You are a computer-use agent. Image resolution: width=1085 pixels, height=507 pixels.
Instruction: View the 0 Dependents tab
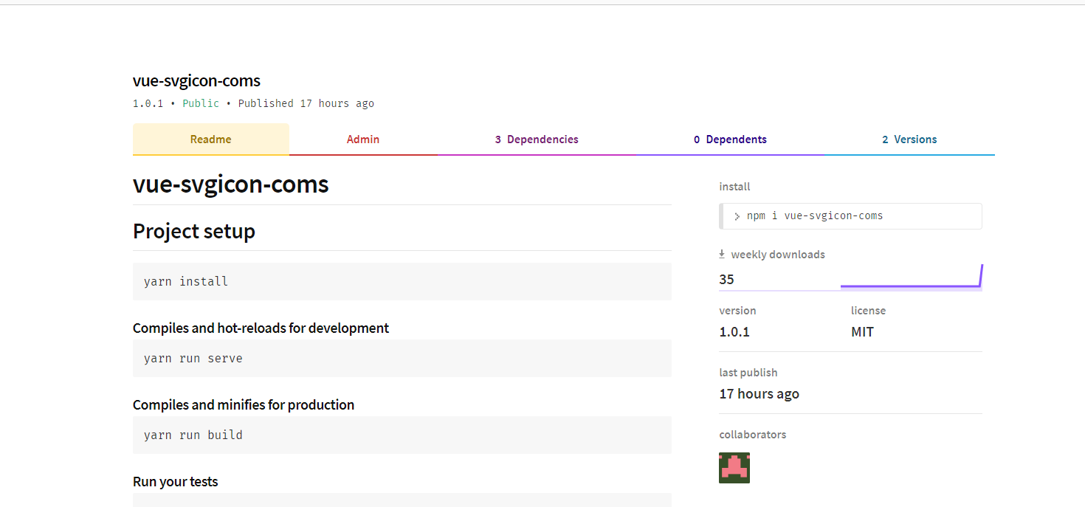730,139
